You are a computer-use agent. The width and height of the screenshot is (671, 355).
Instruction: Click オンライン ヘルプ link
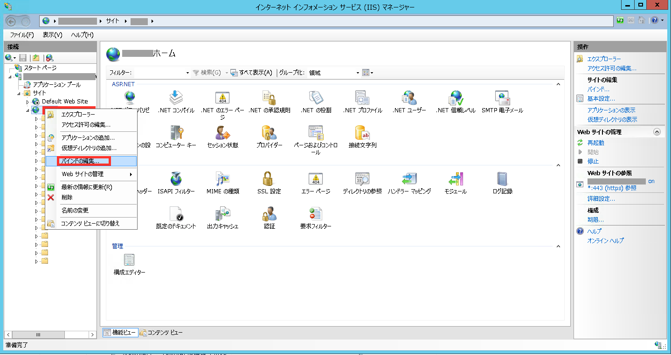(x=605, y=240)
